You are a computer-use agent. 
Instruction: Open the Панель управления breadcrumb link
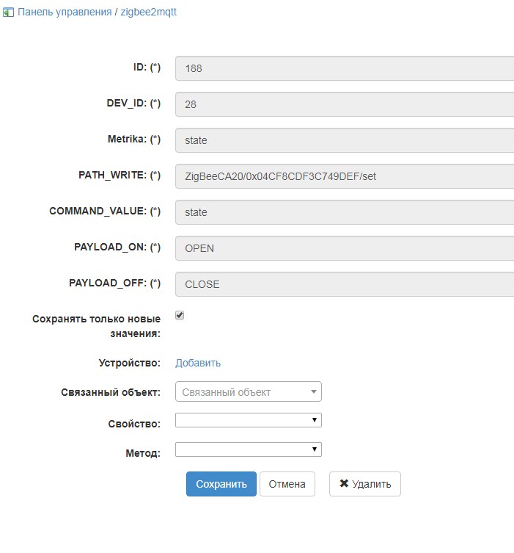pyautogui.click(x=64, y=12)
